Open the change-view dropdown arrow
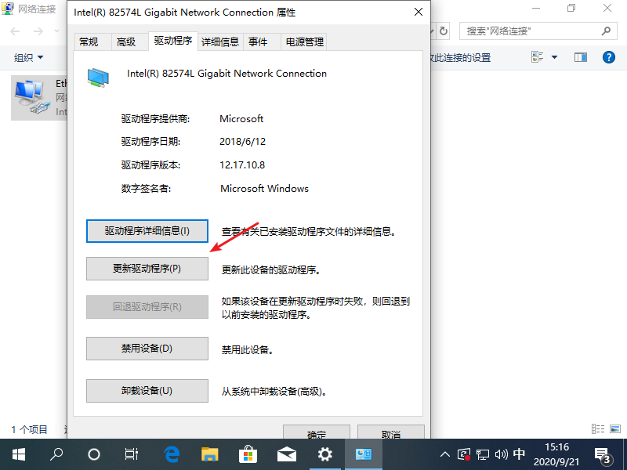Viewport: 627px width, 470px height. (x=555, y=58)
